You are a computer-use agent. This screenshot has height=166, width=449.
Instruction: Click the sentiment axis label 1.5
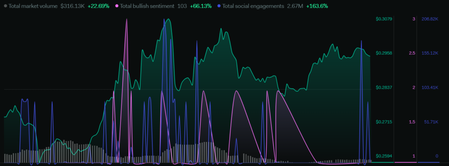[x=412, y=122]
